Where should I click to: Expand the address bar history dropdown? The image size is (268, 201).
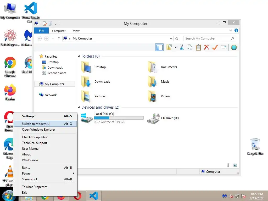[171, 38]
